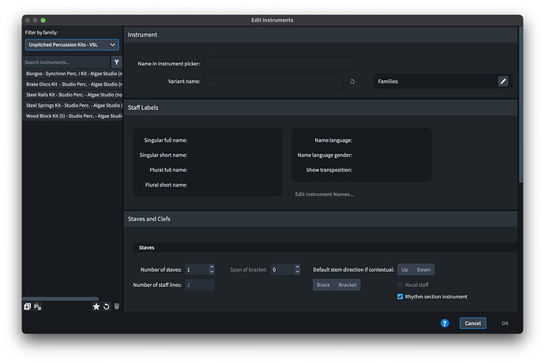This screenshot has height=362, width=545.
Task: Click the Plural full name label
Action: point(168,170)
